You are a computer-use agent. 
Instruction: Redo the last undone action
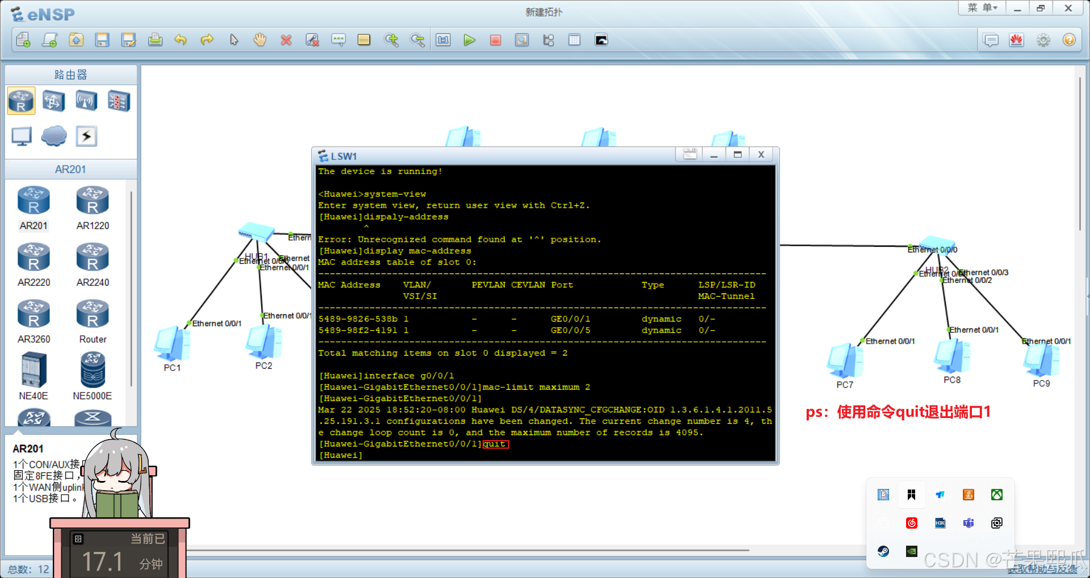click(207, 40)
